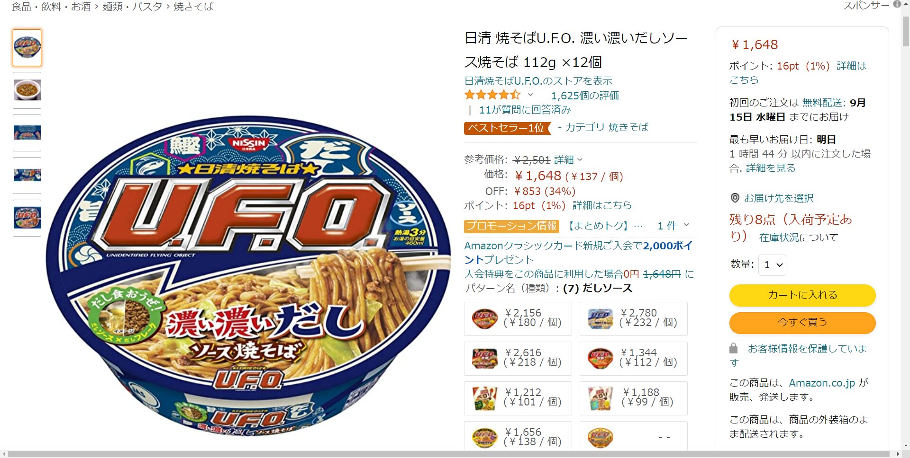Click the delivery location pin icon

coord(735,198)
